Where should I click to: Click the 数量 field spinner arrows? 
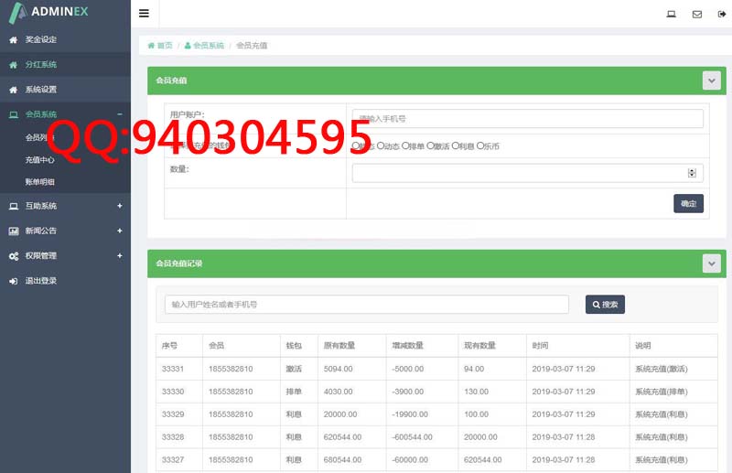tap(692, 173)
